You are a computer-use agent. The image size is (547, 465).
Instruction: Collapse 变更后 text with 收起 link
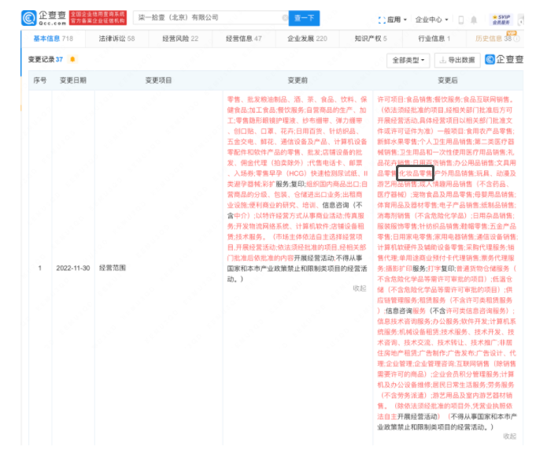pos(510,436)
